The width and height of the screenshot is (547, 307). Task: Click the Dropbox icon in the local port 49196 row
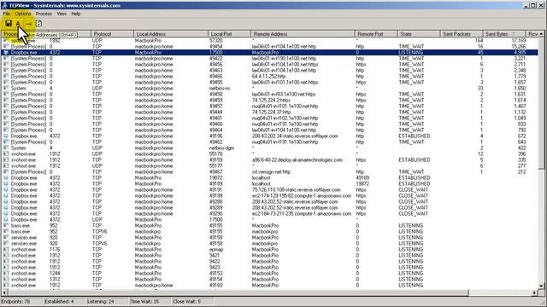[x=6, y=136]
